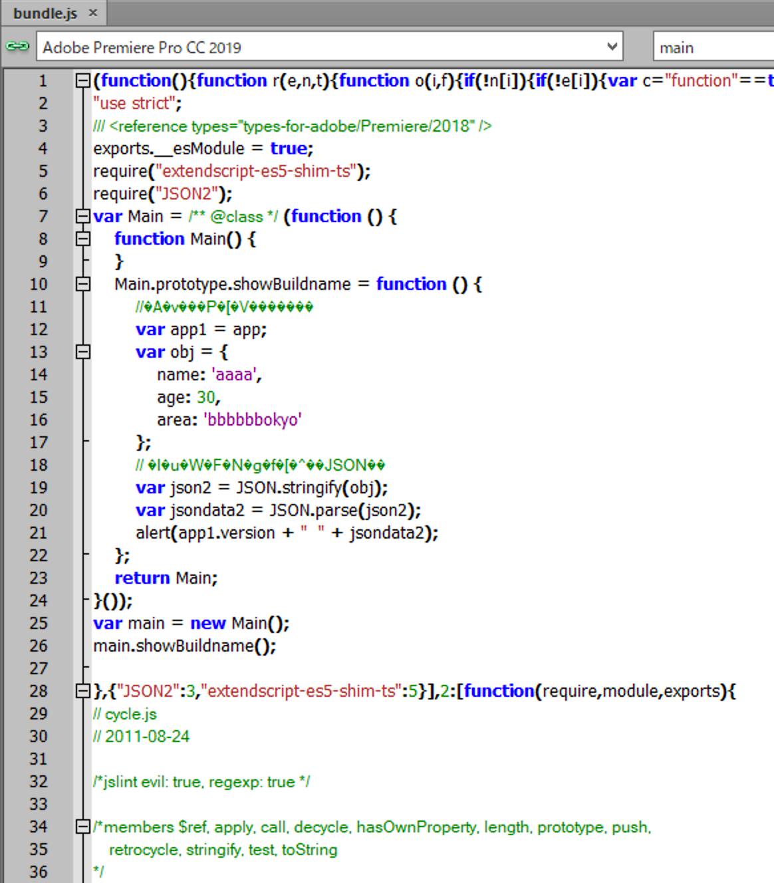774x883 pixels.
Task: Click the garbled JSON comment on line 18
Action: click(x=261, y=465)
